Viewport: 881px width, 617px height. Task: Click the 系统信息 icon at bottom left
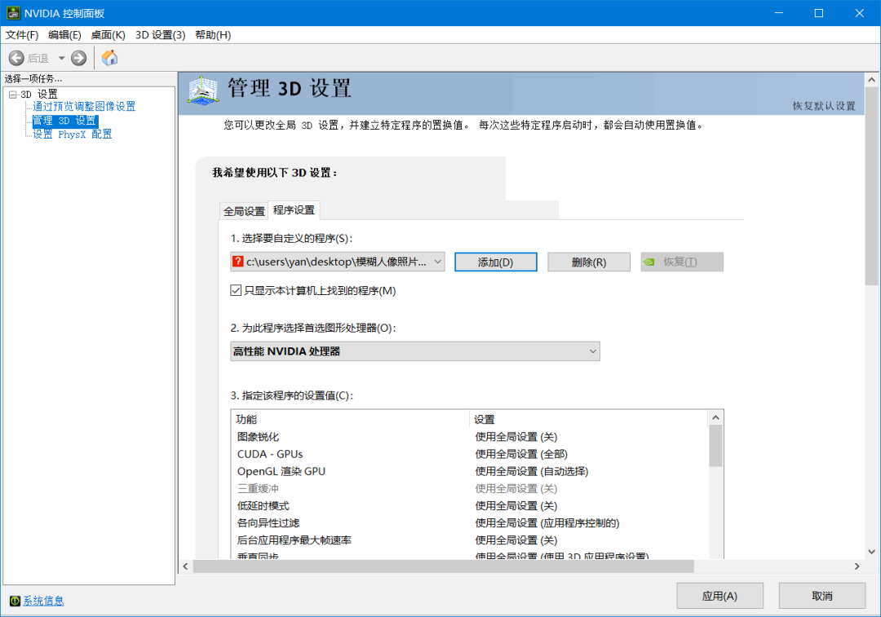click(15, 601)
